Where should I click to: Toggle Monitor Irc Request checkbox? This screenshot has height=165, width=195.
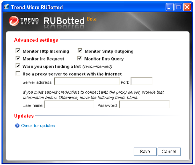pyautogui.click(x=18, y=58)
